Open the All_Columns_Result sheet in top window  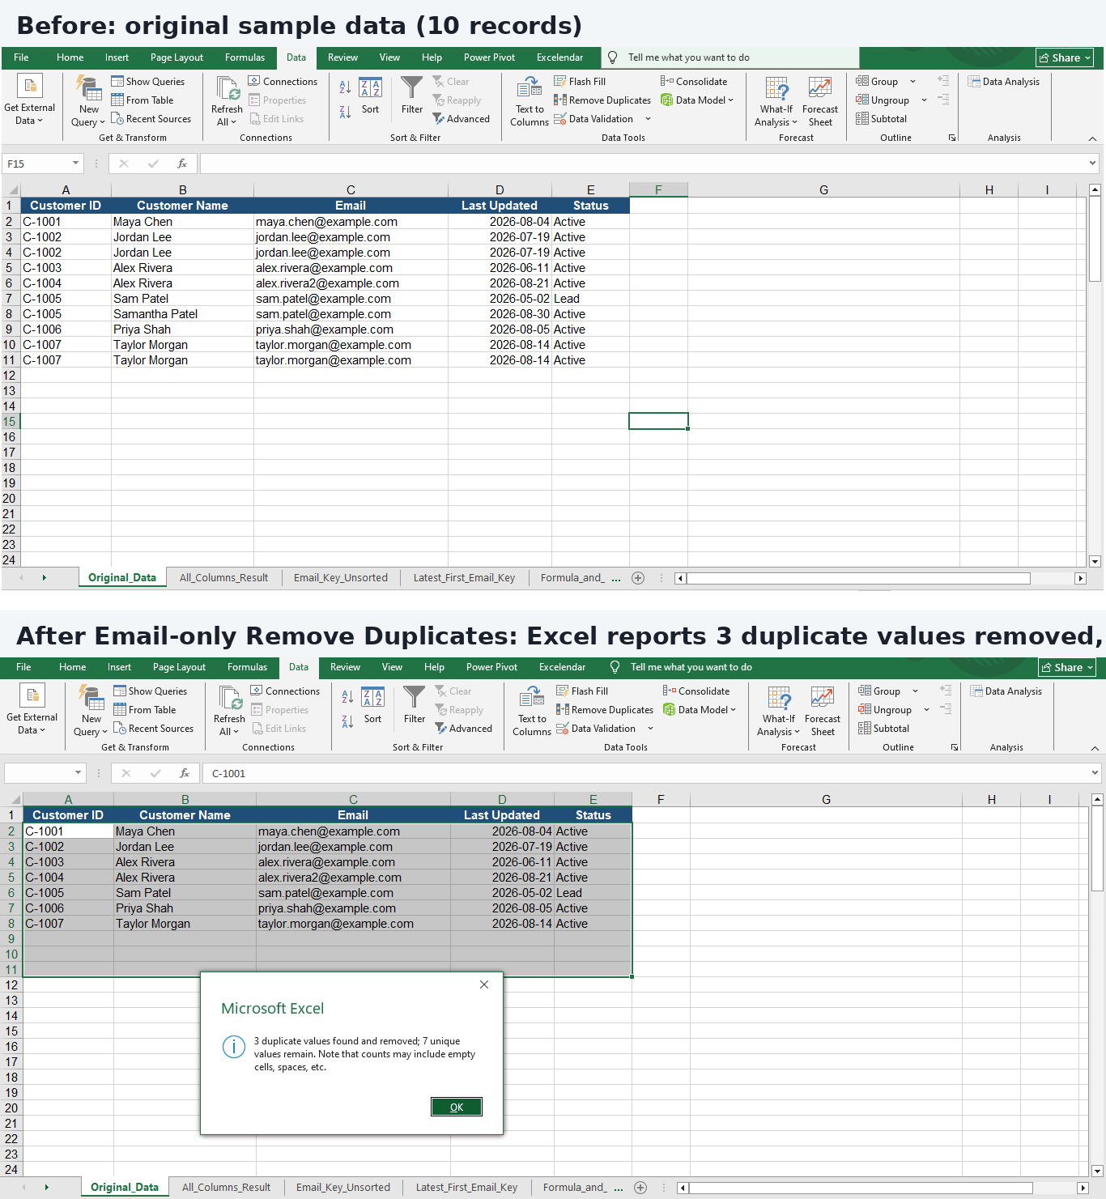223,578
